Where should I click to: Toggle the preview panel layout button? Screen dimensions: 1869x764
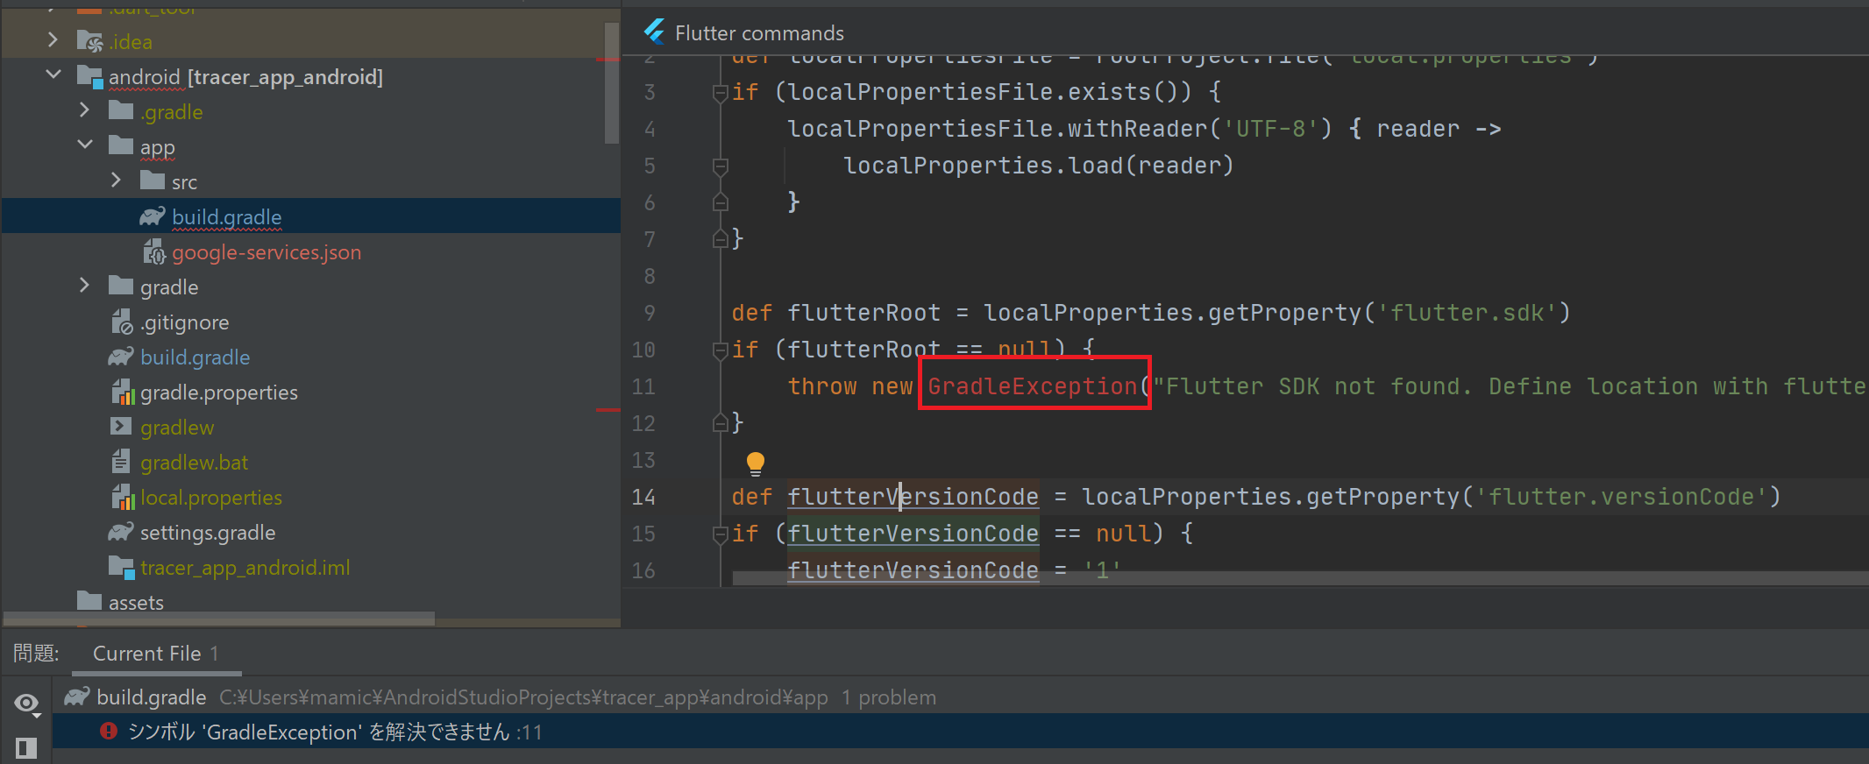coord(26,747)
